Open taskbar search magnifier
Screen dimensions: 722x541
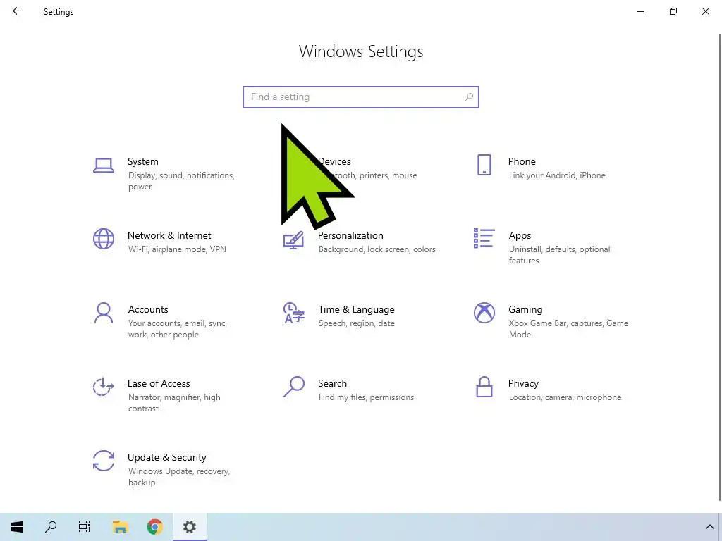[51, 527]
